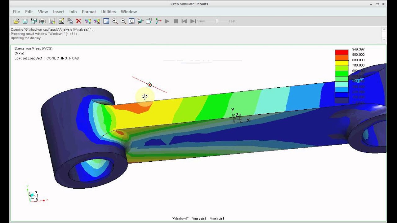The image size is (397, 223).
Task: Click the scroll down arrow in the message log
Action: [384, 40]
